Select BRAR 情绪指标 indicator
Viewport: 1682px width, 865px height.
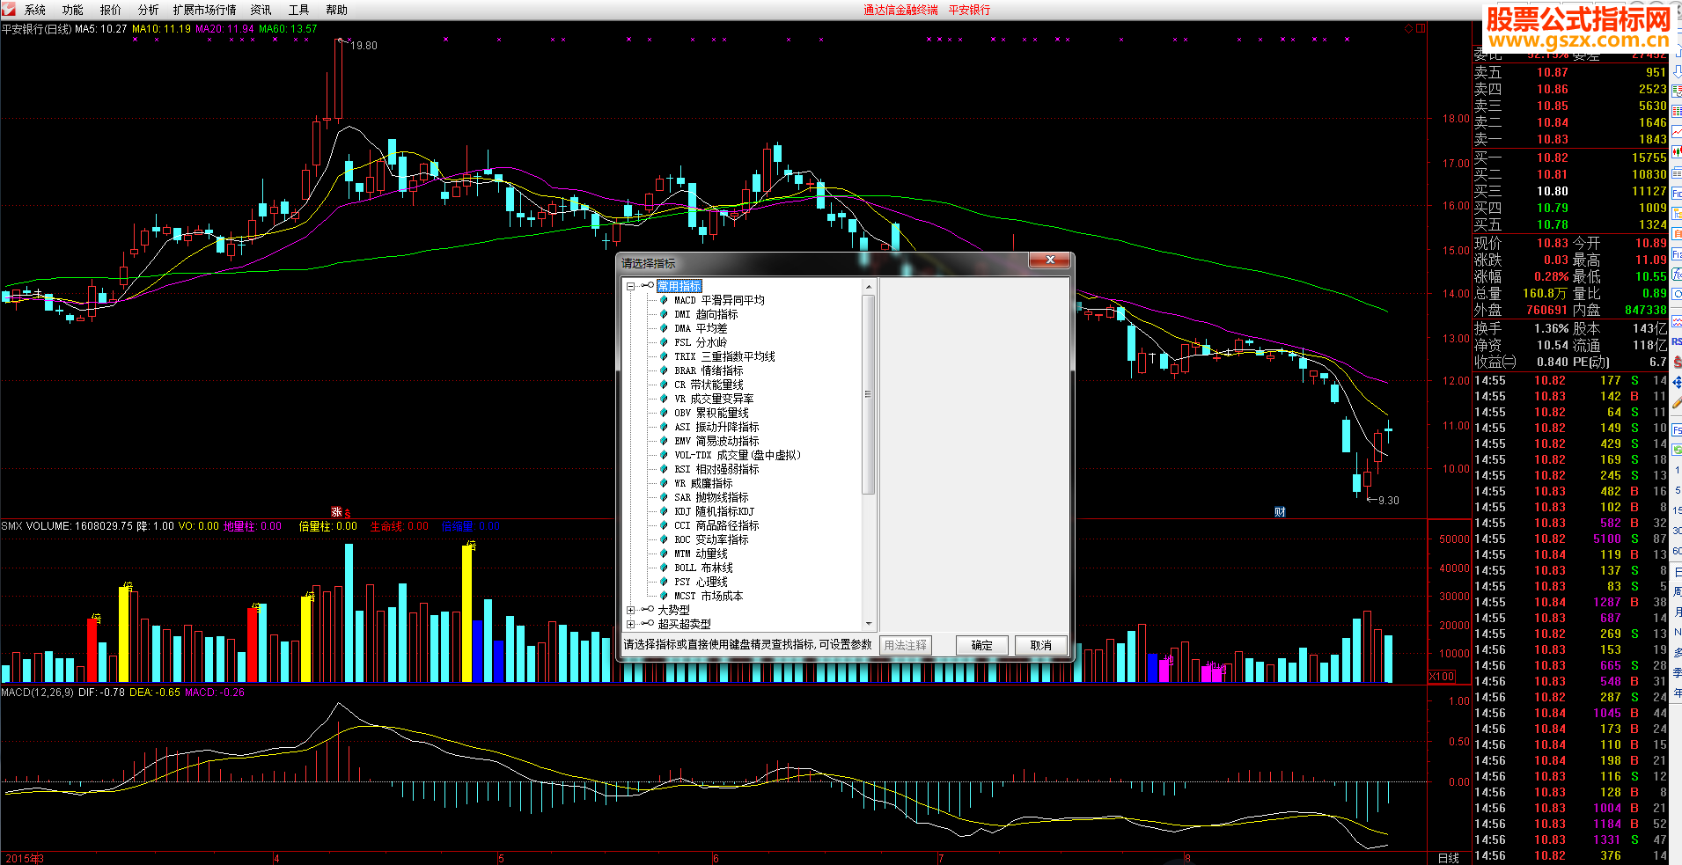(x=709, y=370)
